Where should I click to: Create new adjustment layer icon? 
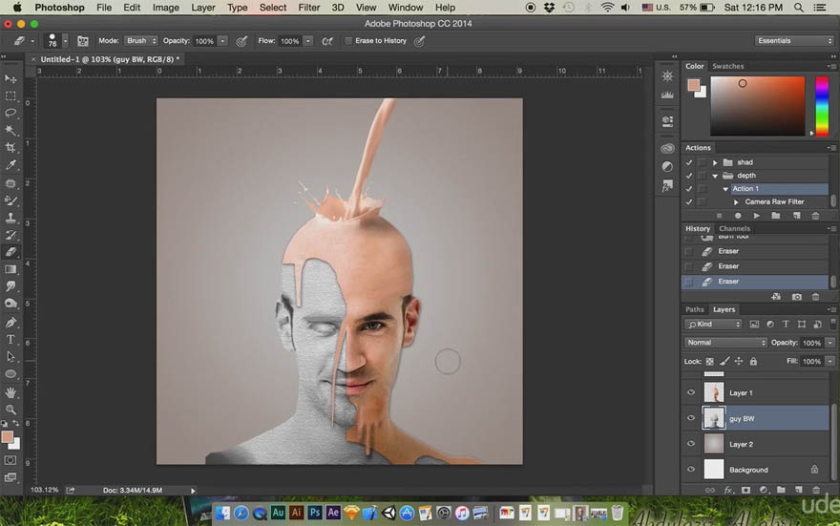(x=764, y=490)
